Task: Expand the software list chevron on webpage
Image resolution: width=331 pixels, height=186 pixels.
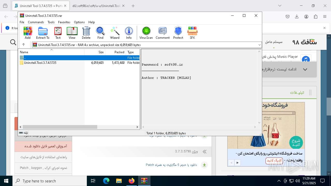Action: [x=305, y=69]
